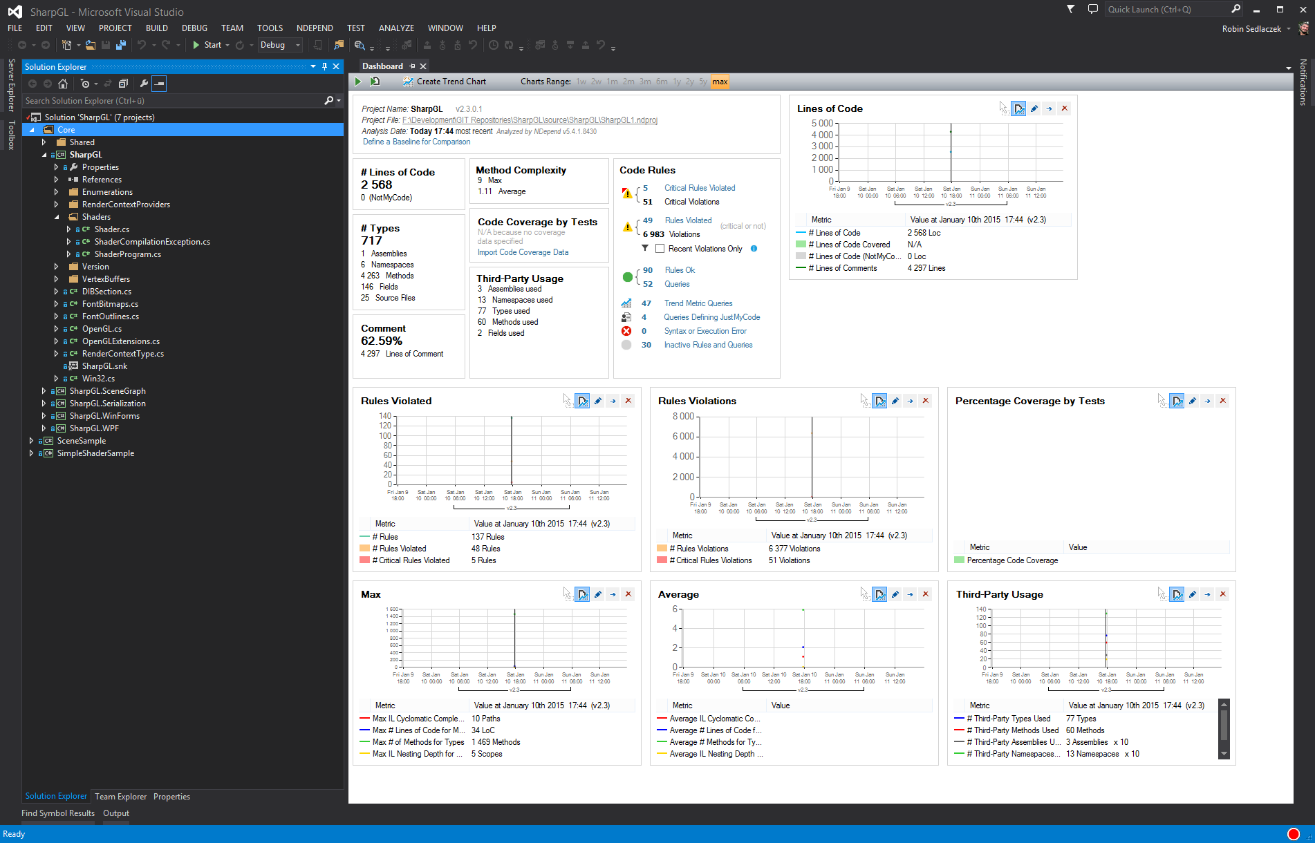1315x843 pixels.
Task: Click the Pending Changes Filter clock icon
Action: click(x=85, y=84)
